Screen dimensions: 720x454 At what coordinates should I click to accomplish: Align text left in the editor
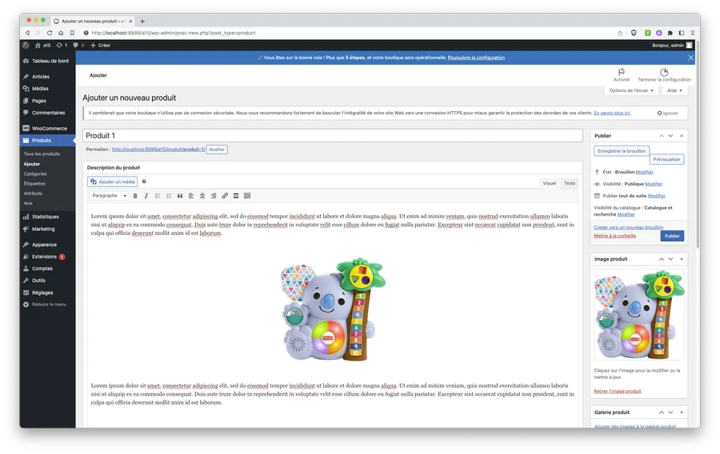[191, 196]
